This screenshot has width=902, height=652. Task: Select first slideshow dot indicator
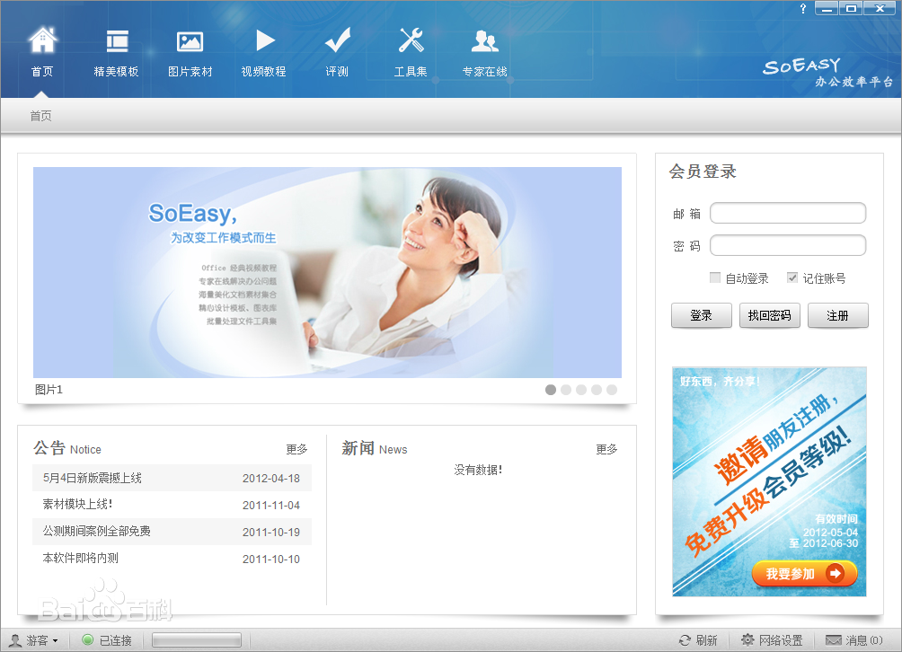point(551,390)
